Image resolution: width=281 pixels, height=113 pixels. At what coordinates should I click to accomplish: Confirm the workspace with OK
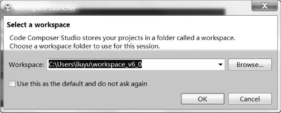(x=202, y=99)
